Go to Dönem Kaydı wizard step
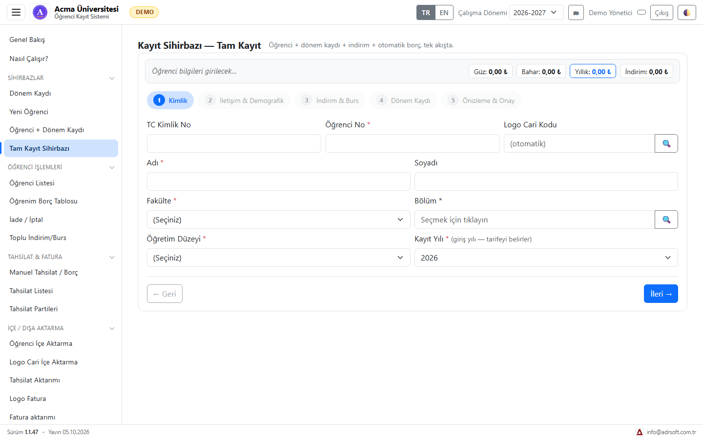703x439 pixels. (x=403, y=100)
